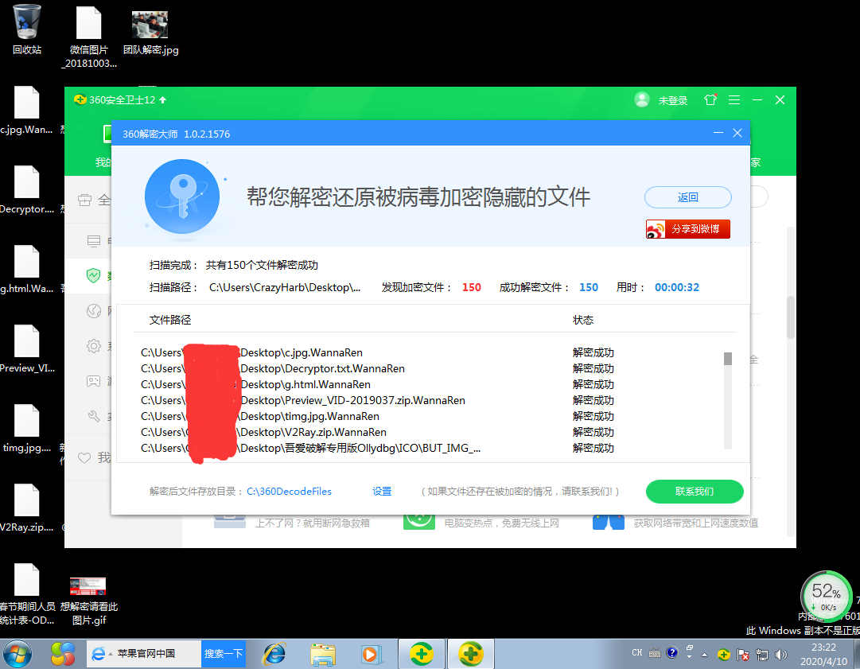
Task: Click the scan path C:\Users\CrazyHarb\Desktop text
Action: pyautogui.click(x=285, y=287)
